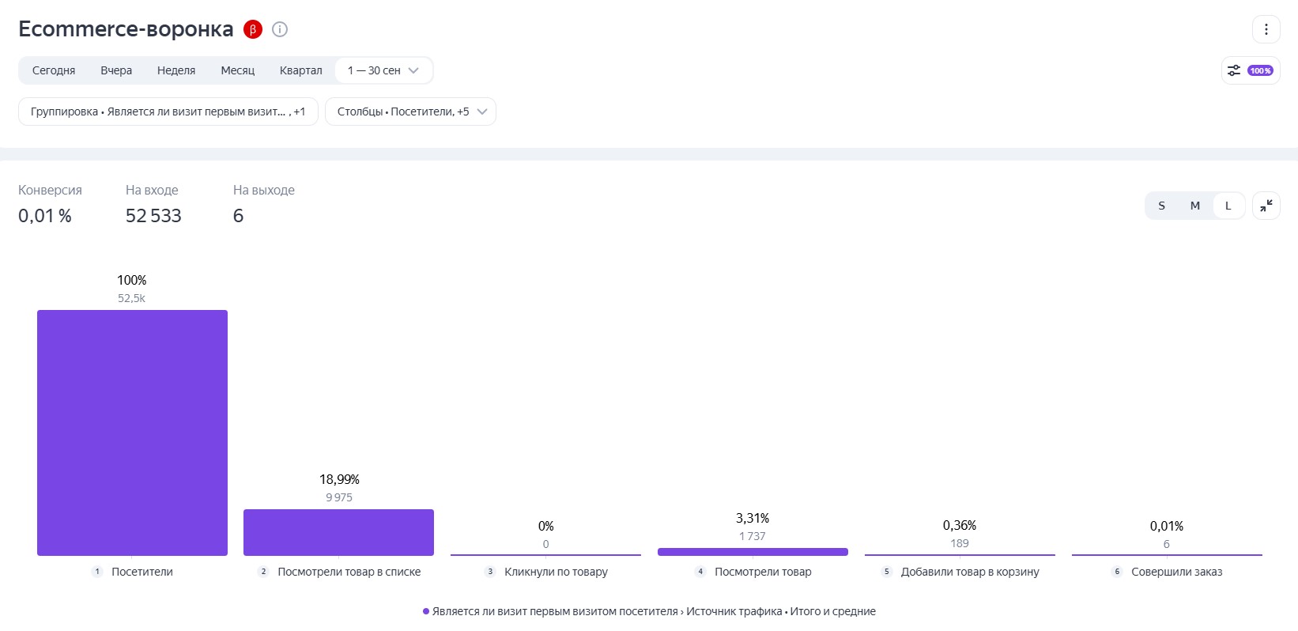Choose the L chart size
The height and width of the screenshot is (631, 1298).
pyautogui.click(x=1228, y=206)
